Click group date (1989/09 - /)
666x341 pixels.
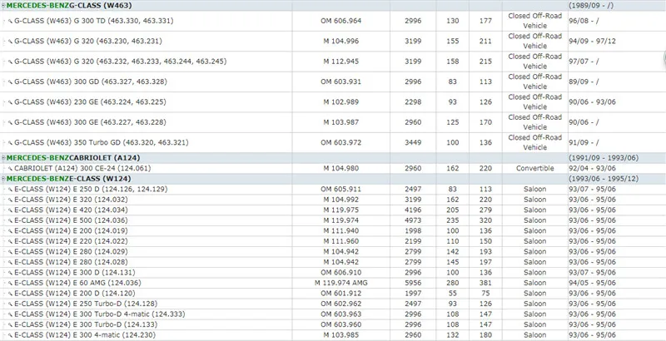(591, 6)
